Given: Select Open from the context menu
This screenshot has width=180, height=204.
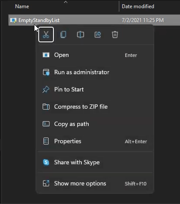Looking at the screenshot, I should click(95, 55).
